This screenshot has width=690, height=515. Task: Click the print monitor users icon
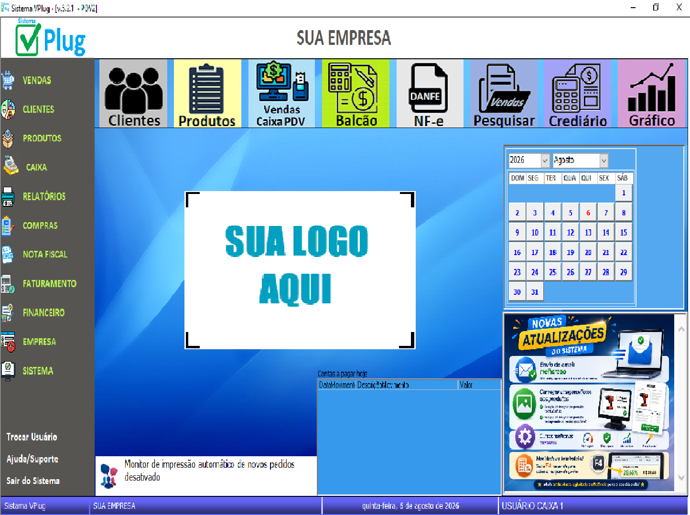pyautogui.click(x=109, y=476)
